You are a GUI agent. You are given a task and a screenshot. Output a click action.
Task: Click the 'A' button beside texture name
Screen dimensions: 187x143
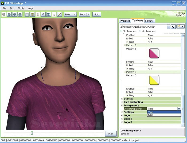pos(173,27)
